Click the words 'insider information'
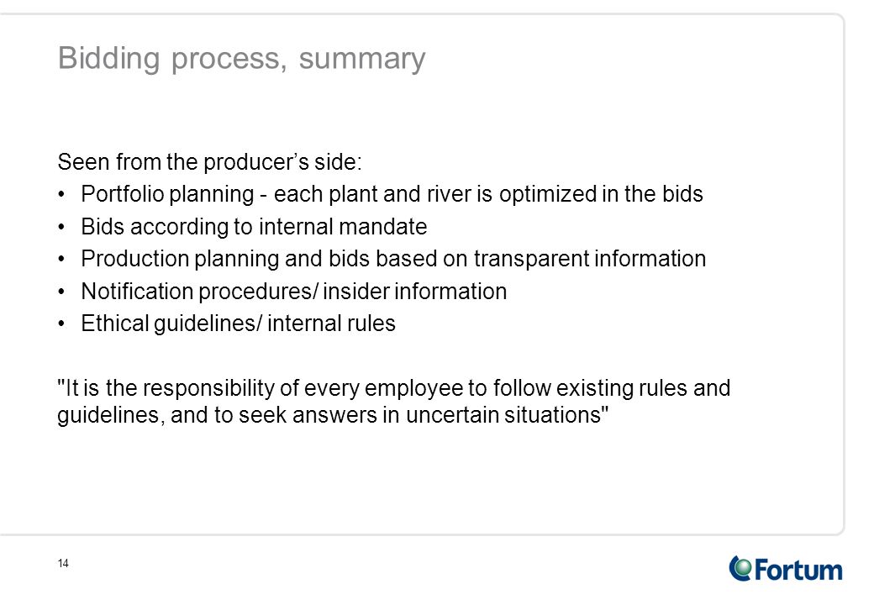This screenshot has width=874, height=605. click(x=414, y=292)
